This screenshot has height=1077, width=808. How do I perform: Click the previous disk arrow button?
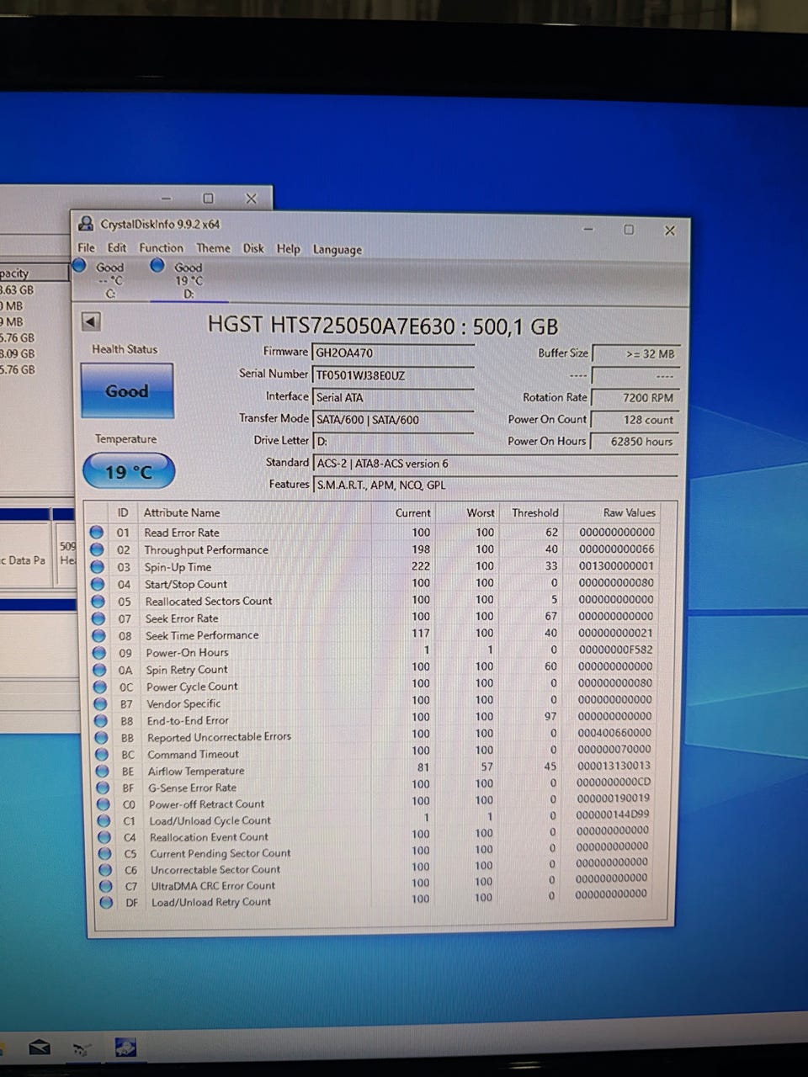coord(91,321)
